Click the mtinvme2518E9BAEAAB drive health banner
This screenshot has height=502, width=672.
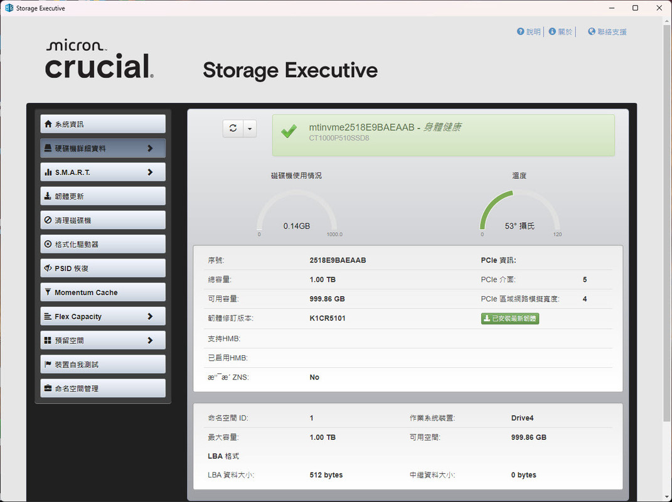[443, 135]
